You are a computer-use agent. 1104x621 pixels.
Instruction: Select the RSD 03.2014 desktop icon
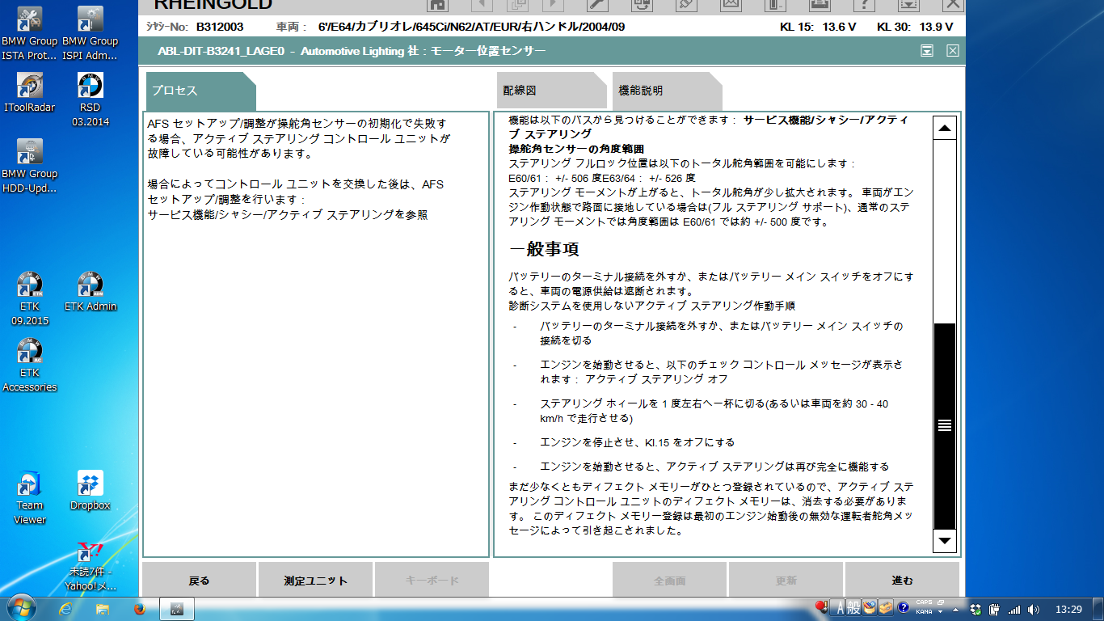tap(91, 99)
